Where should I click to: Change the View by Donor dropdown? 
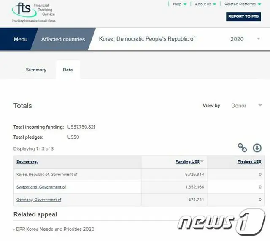click(x=246, y=106)
